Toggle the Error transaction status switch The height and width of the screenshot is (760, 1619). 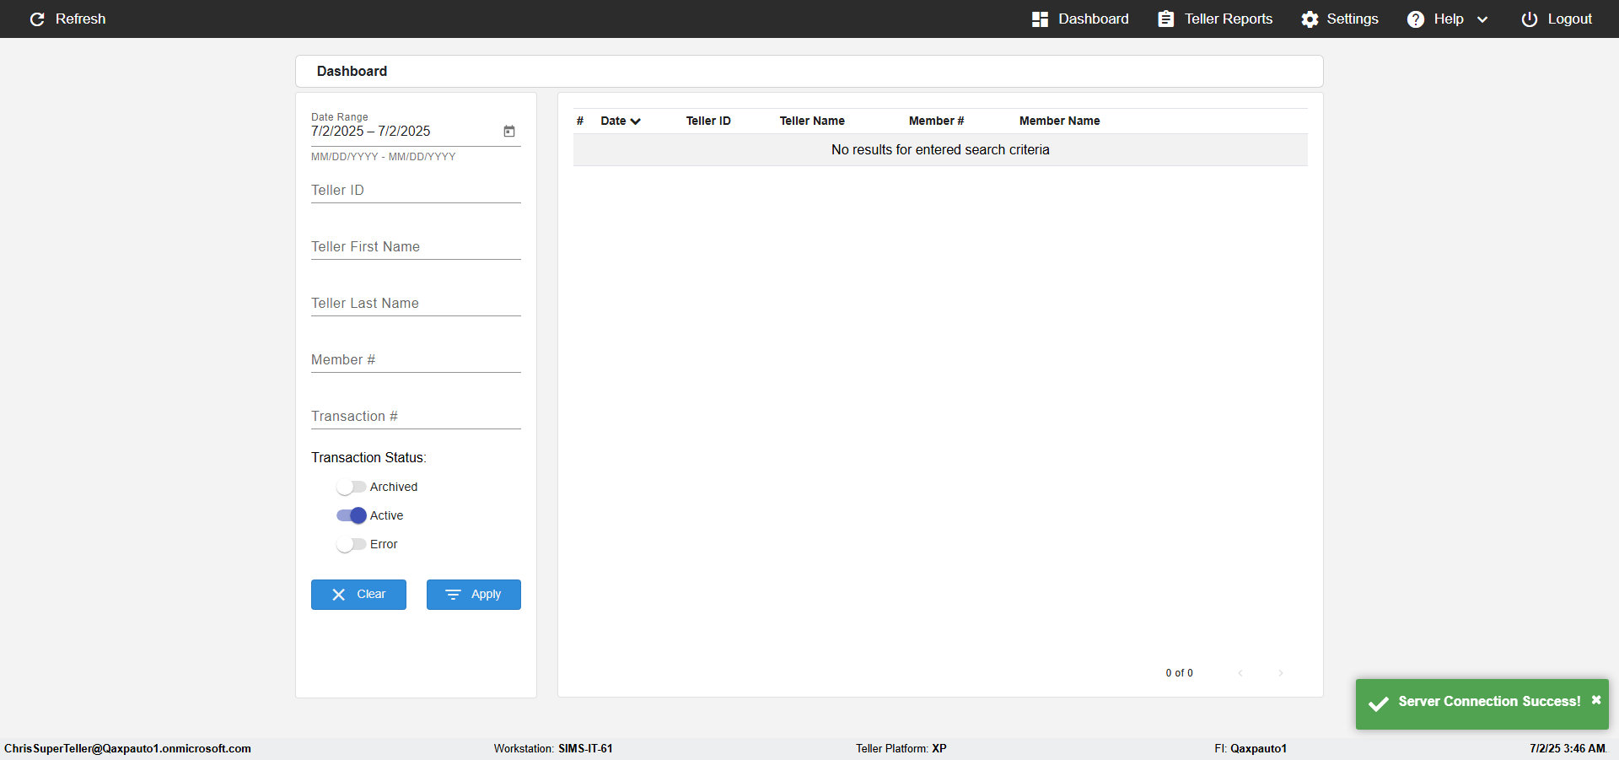(351, 544)
